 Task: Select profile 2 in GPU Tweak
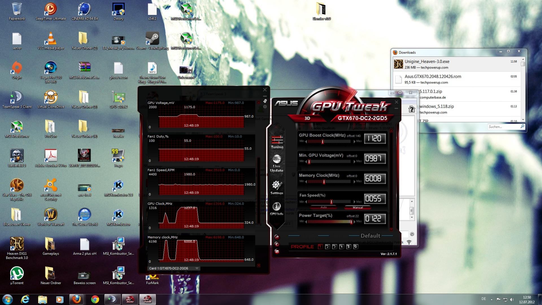327,247
